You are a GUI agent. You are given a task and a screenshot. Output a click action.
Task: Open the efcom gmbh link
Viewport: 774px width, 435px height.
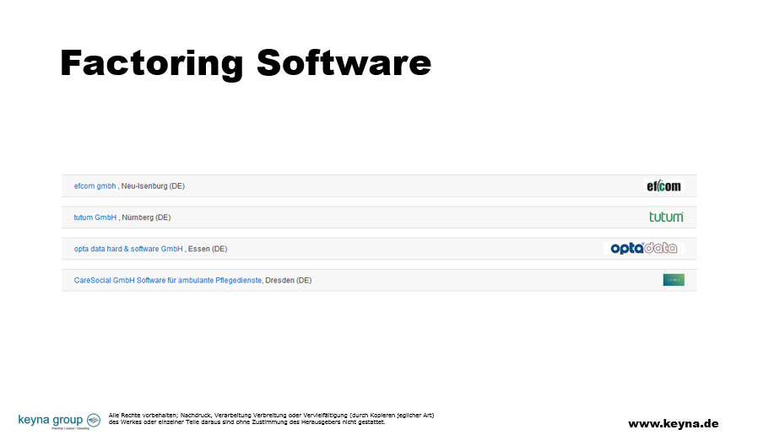click(95, 186)
